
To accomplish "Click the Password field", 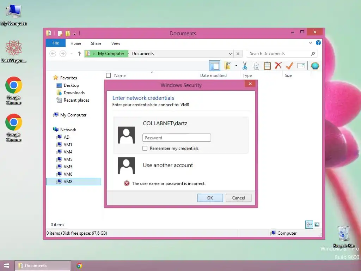I will 177,138.
